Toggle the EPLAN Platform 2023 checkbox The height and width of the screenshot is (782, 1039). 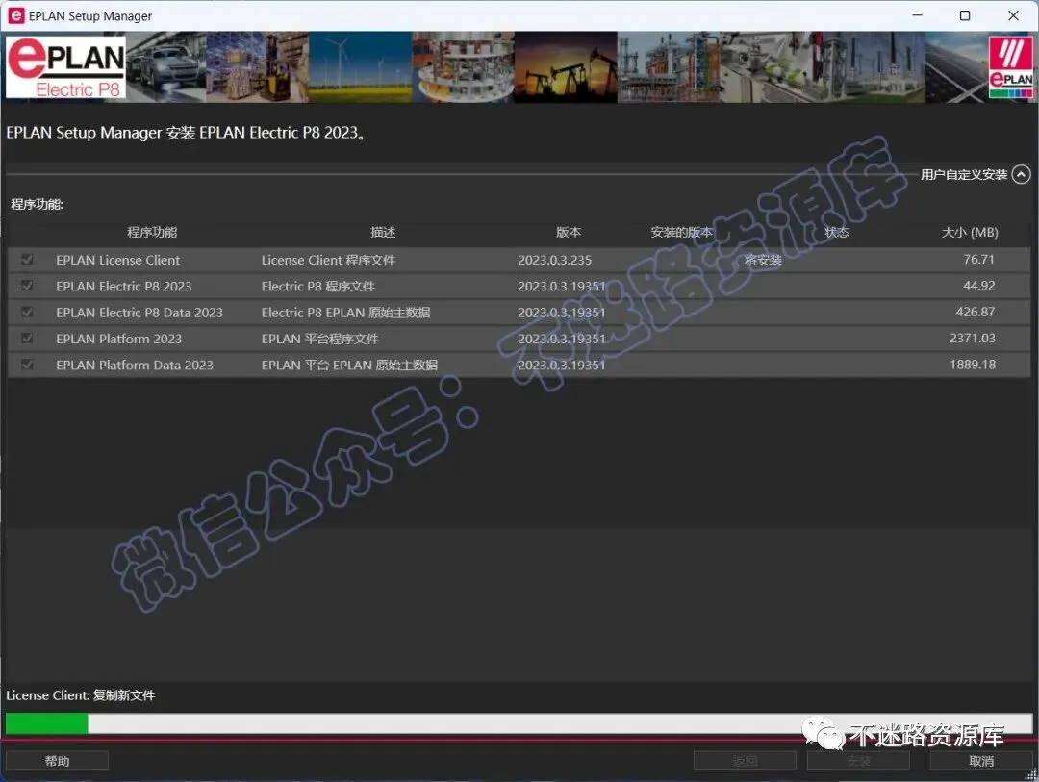click(x=27, y=338)
